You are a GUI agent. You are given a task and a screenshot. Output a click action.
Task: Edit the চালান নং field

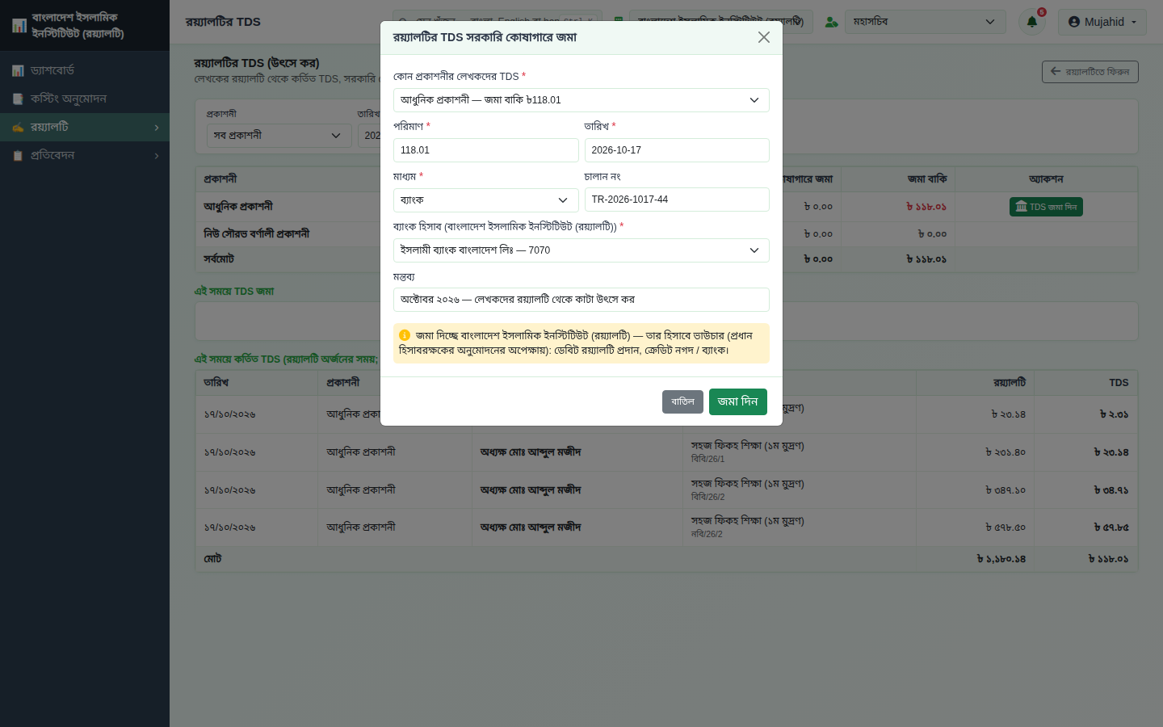point(677,200)
